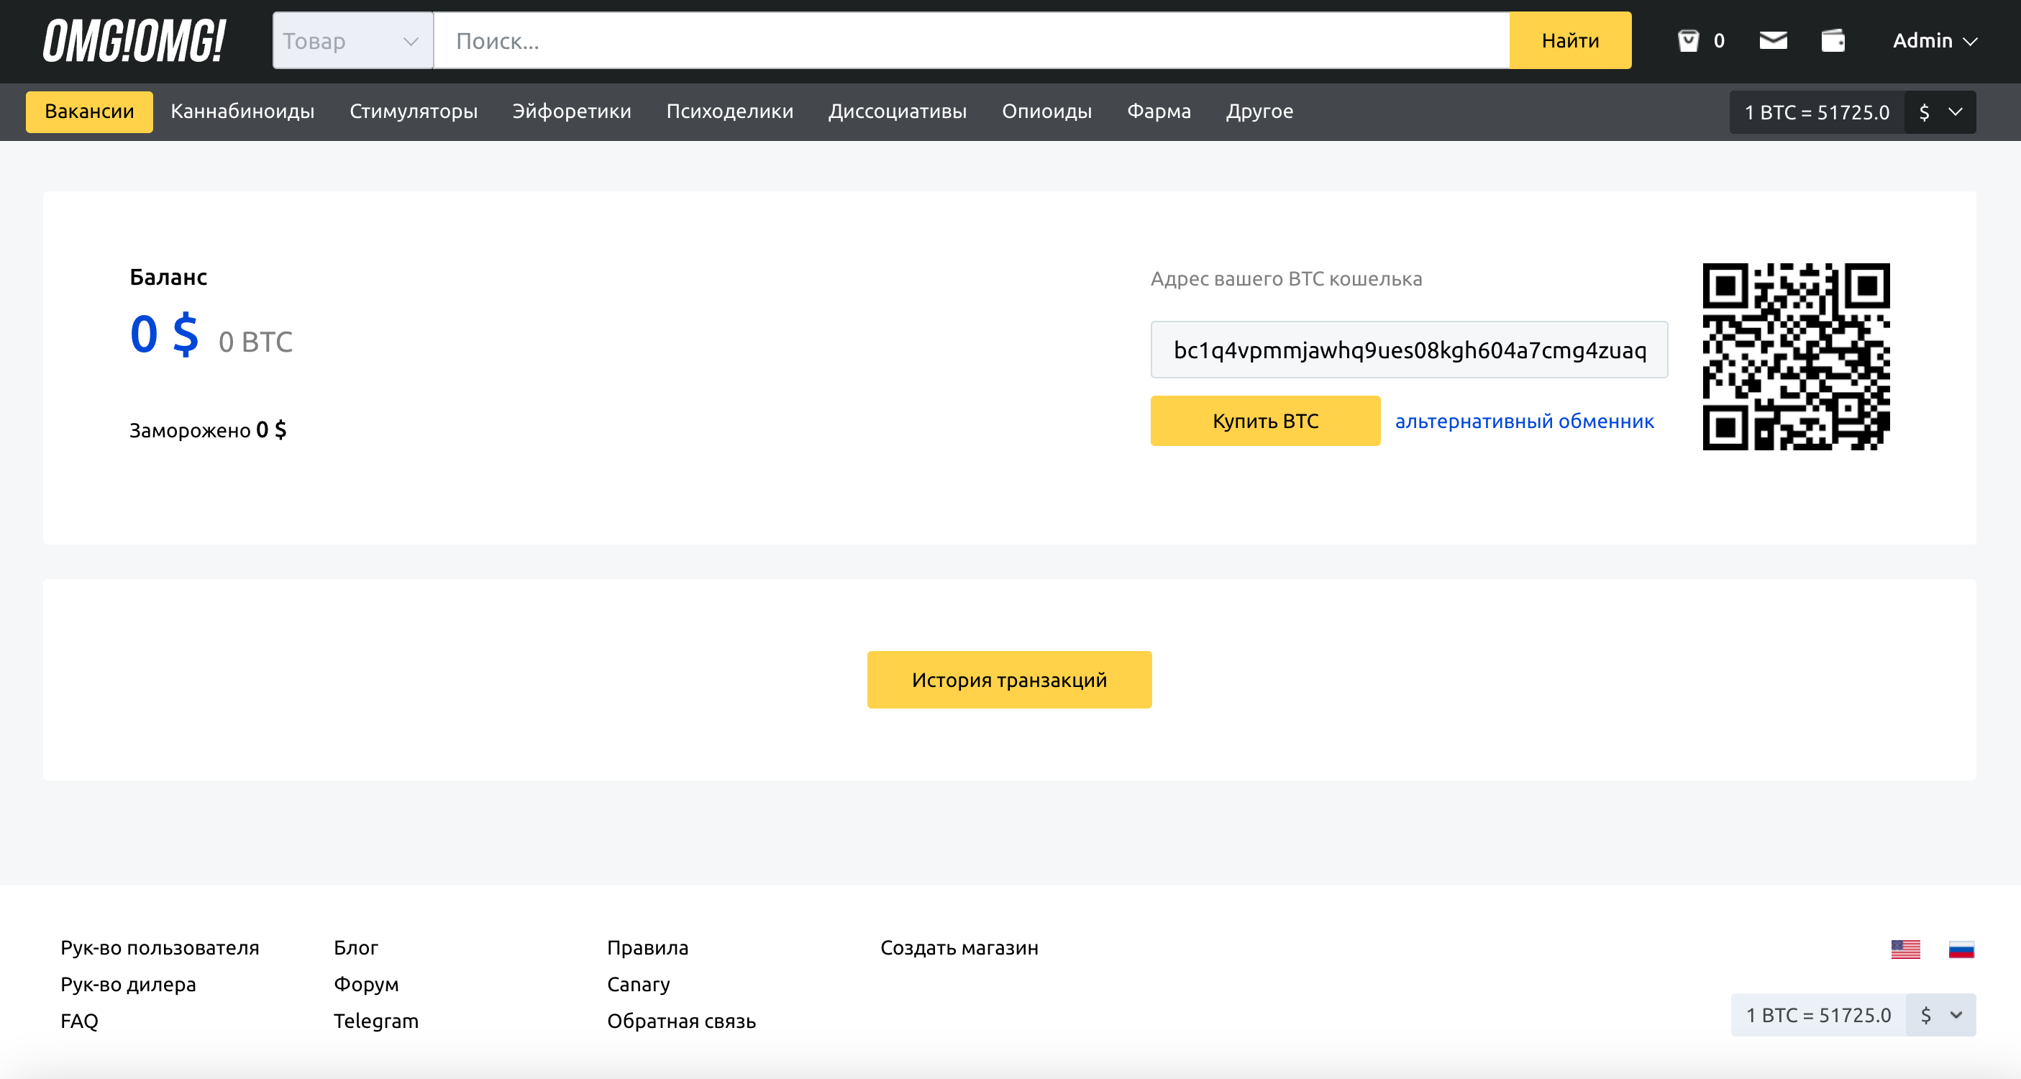
Task: Select the Вакансии tab
Action: pyautogui.click(x=89, y=111)
